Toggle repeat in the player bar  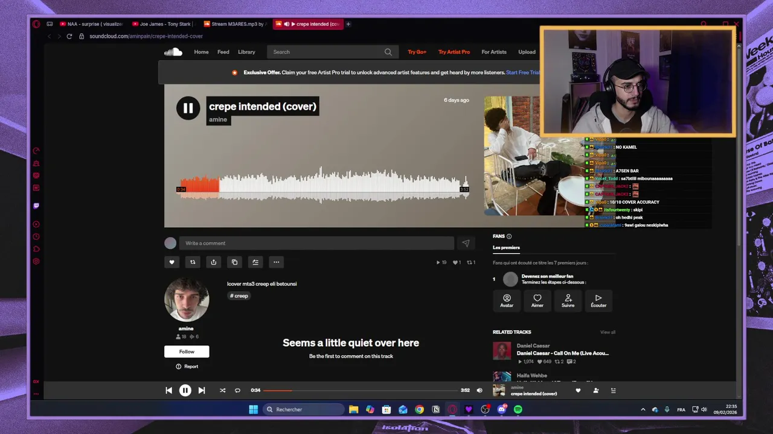pyautogui.click(x=237, y=391)
